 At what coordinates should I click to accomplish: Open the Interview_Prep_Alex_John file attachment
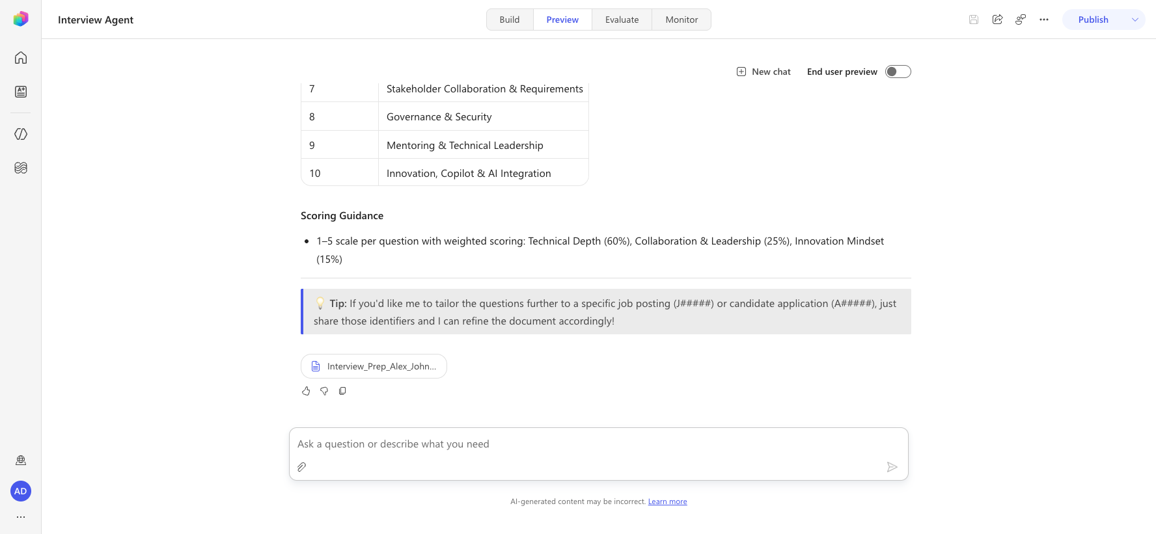374,366
